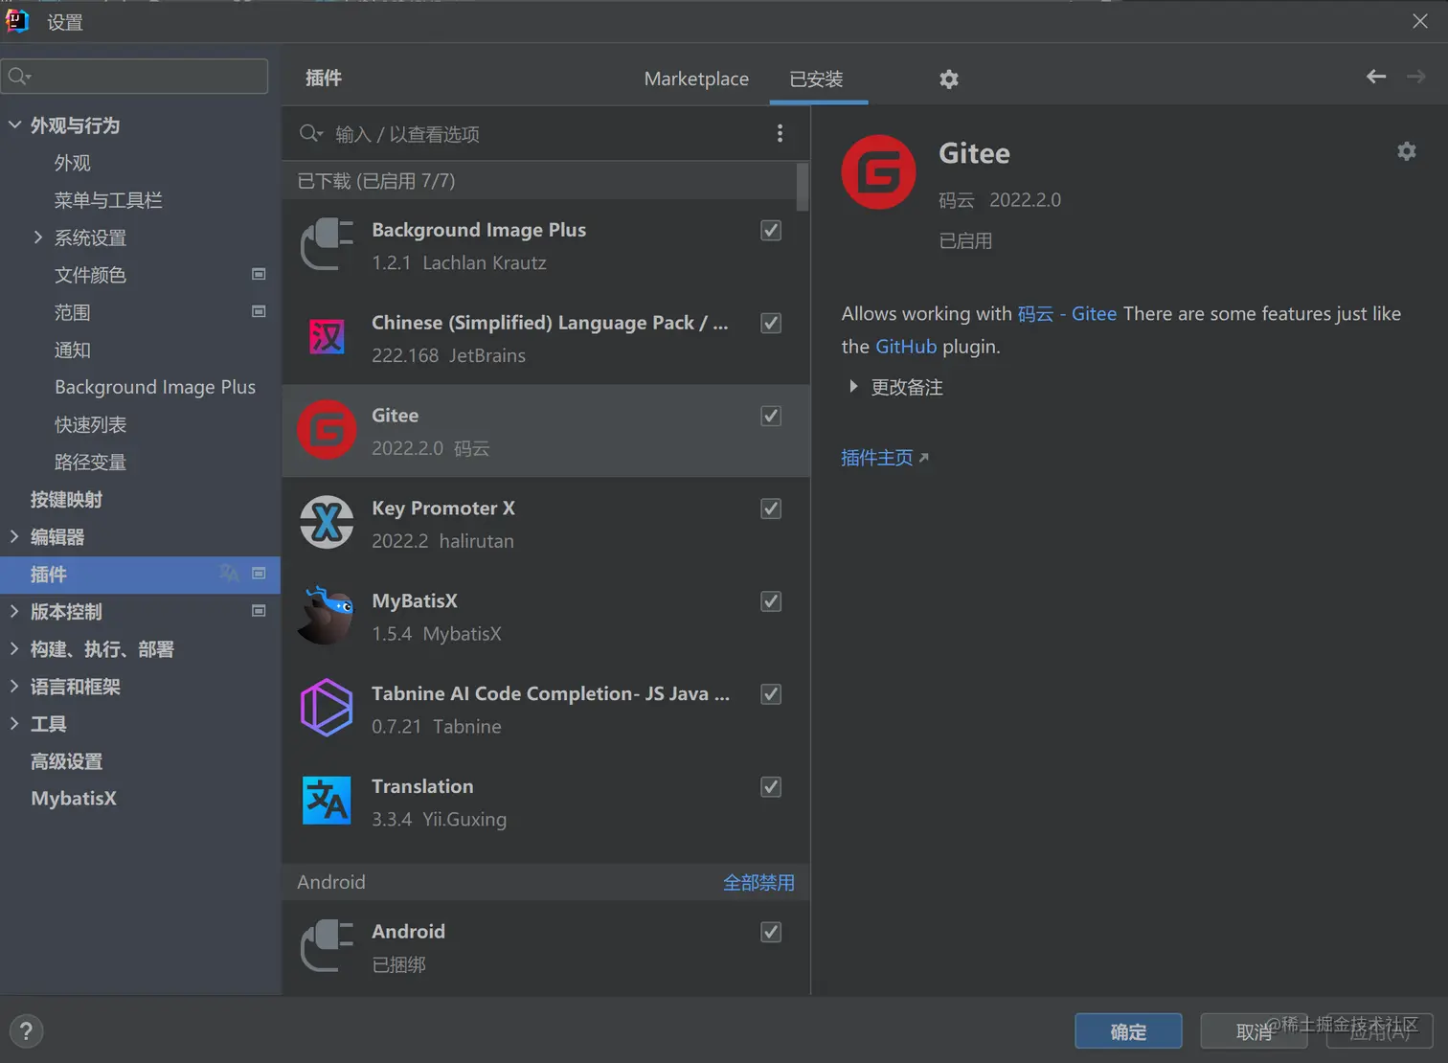Toggle the Gitee plugin checkbox

pos(771,416)
